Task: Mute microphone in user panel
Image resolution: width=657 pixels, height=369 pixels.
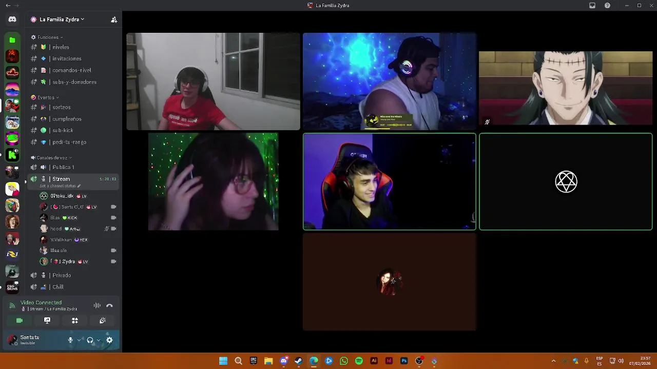Action: pyautogui.click(x=70, y=340)
